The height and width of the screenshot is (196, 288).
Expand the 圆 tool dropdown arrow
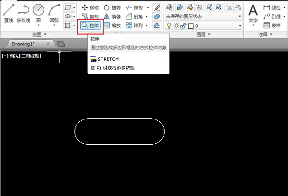[38, 25]
